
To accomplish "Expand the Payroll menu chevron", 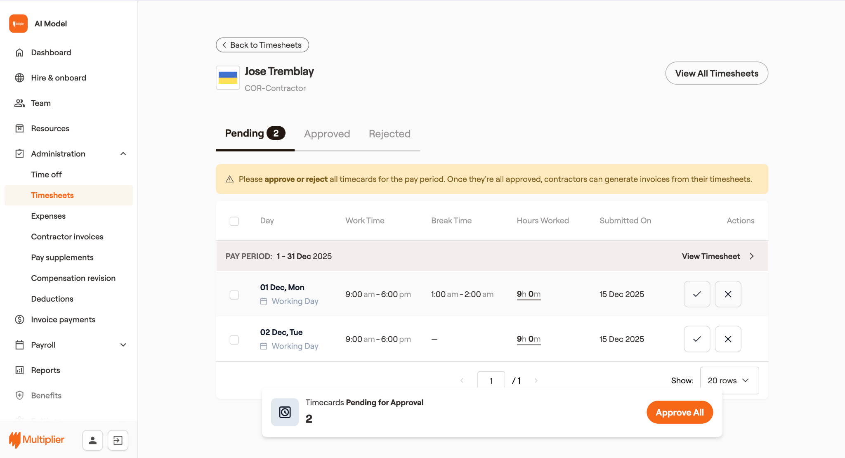I will click(123, 345).
